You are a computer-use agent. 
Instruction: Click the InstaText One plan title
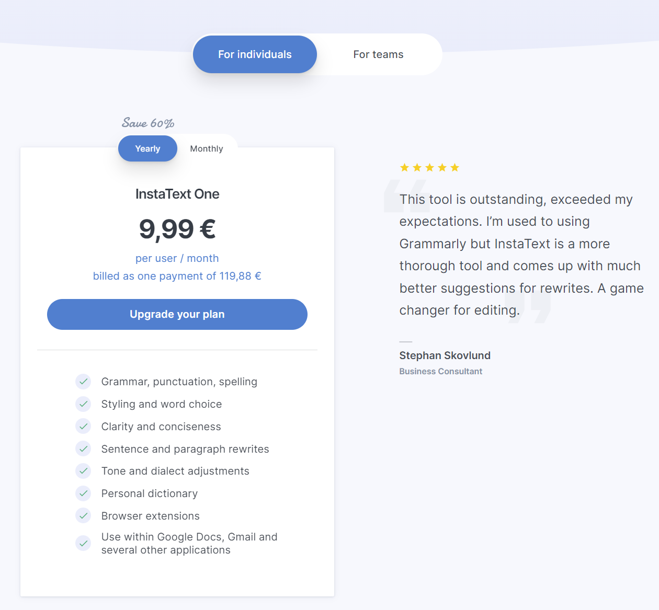click(177, 194)
